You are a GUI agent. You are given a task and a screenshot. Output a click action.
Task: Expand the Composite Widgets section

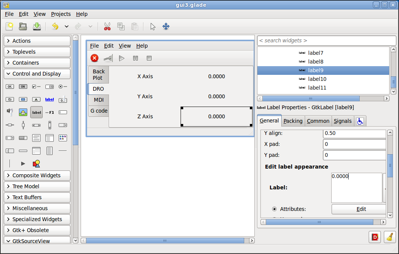tap(37, 175)
